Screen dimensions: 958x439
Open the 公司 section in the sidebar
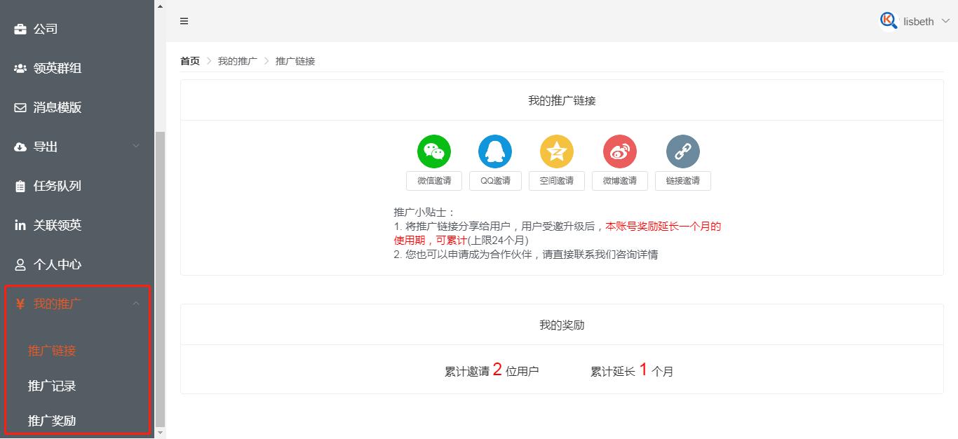tap(43, 29)
